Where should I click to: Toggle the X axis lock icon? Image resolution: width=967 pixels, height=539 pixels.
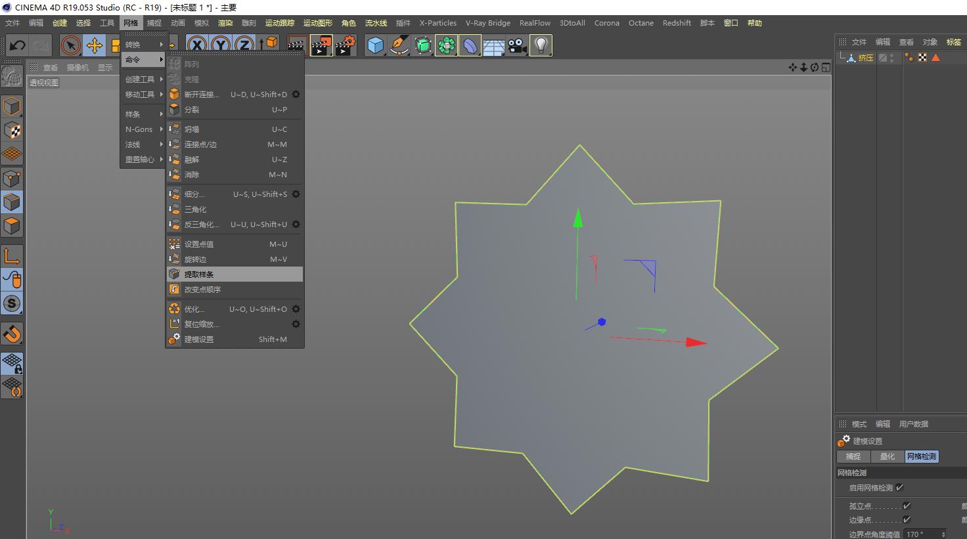tap(197, 45)
